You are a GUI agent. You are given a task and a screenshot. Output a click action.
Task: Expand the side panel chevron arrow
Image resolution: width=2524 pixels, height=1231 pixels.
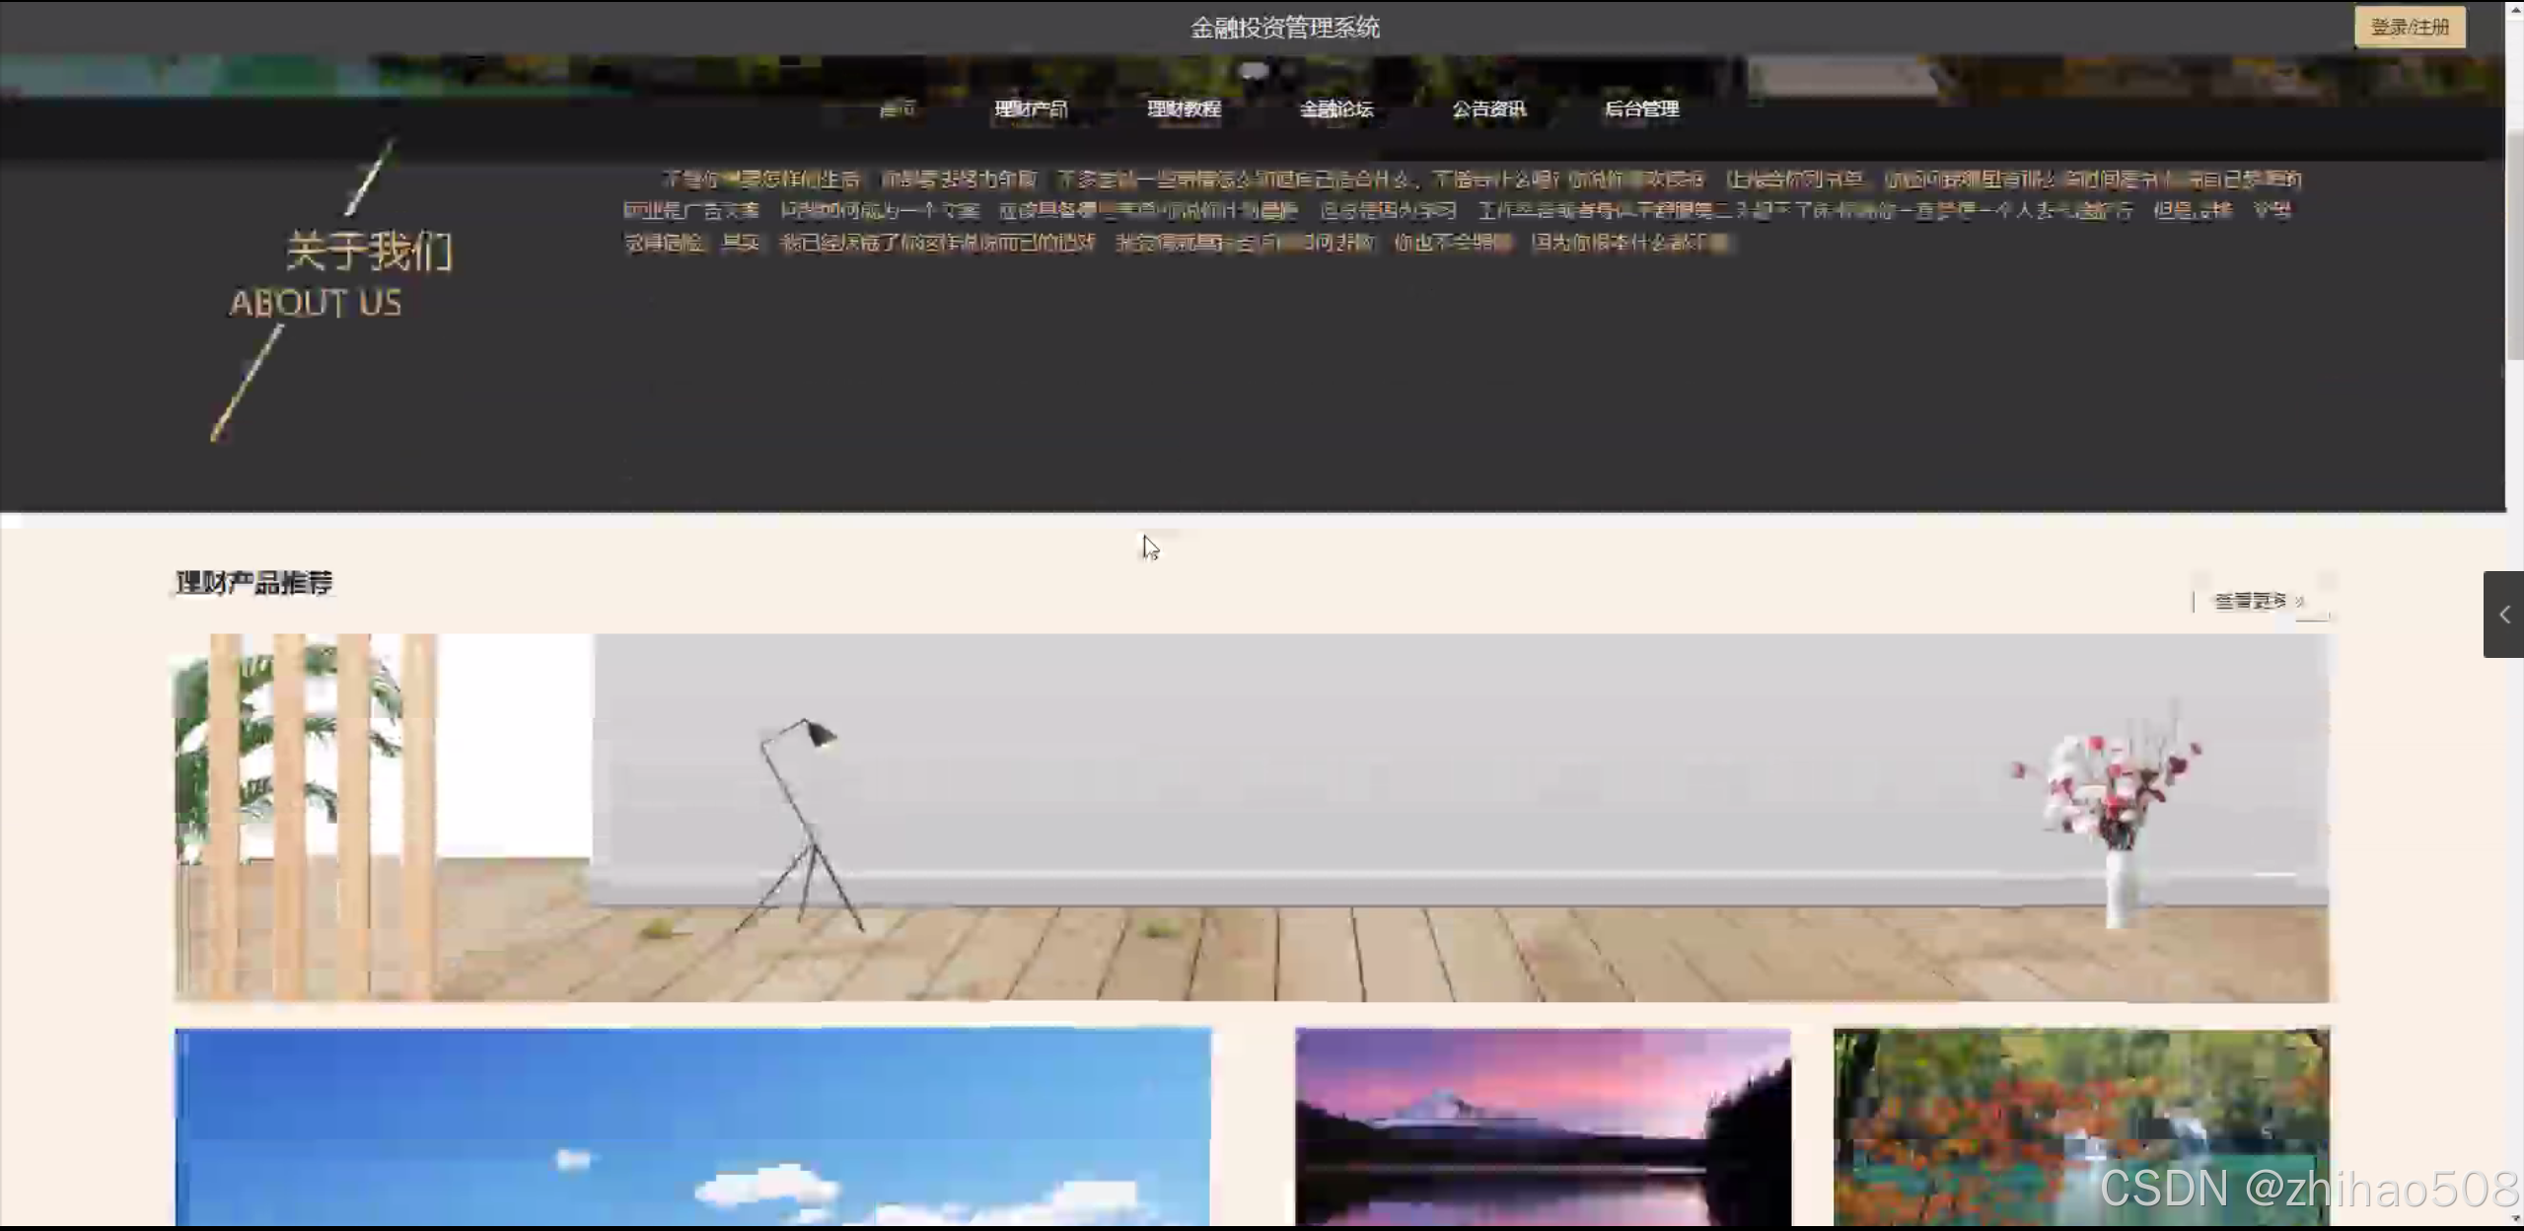click(2503, 615)
